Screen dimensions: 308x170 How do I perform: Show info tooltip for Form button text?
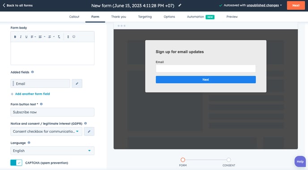point(41,104)
